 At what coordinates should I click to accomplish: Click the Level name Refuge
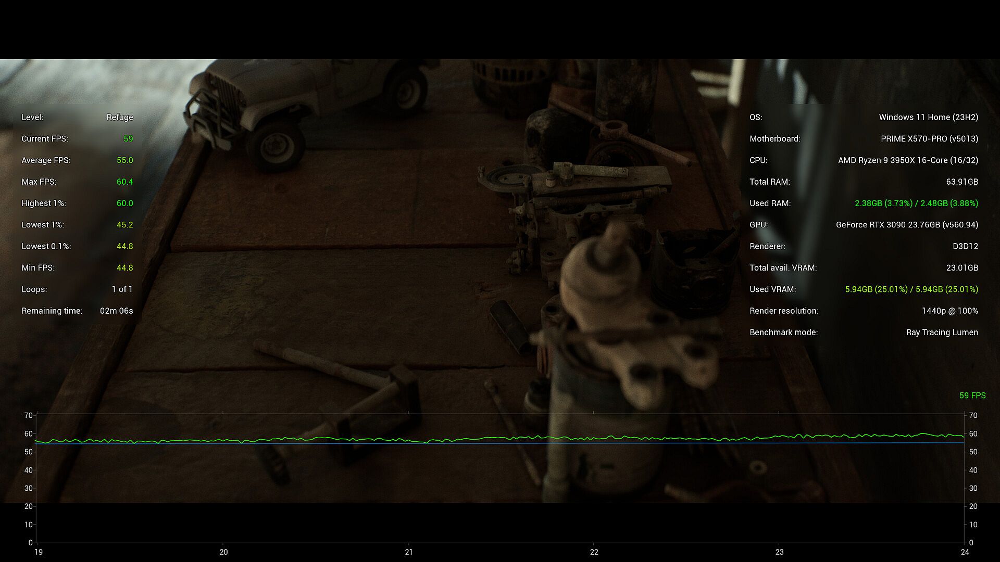120,117
